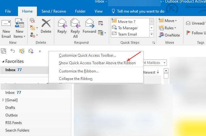Screen dimensions: 206x136
Task: Open the RSS Feeds folder
Action: point(14,123)
